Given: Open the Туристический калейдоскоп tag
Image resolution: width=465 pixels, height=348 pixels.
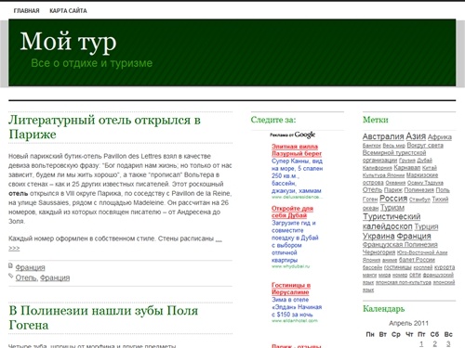Looking at the screenshot, I should 392,222.
